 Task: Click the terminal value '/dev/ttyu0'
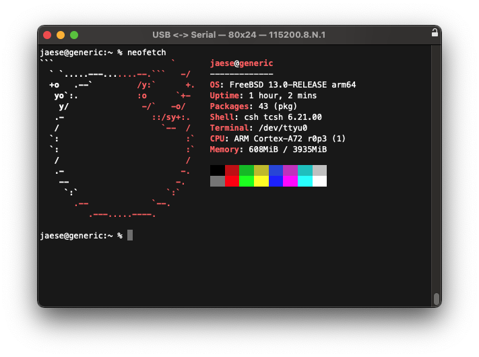click(283, 128)
